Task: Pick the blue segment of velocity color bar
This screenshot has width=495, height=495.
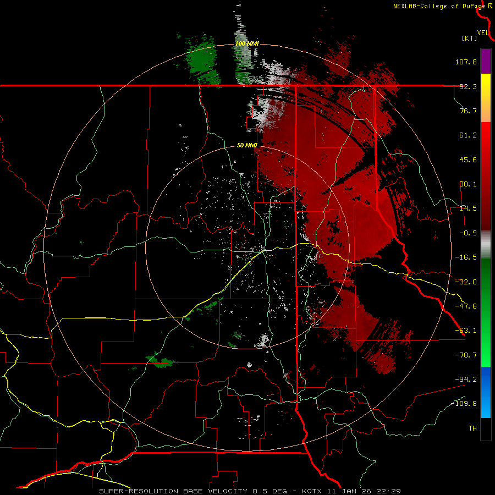Action: click(486, 392)
